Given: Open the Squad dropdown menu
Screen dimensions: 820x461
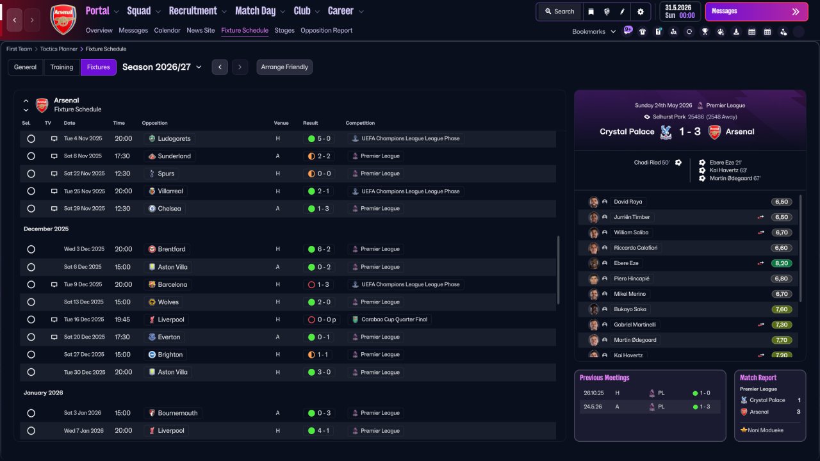Looking at the screenshot, I should click(x=144, y=11).
